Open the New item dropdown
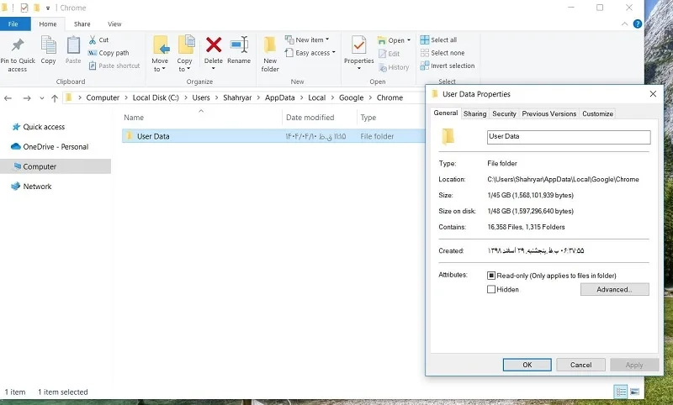673x405 pixels. coord(307,39)
